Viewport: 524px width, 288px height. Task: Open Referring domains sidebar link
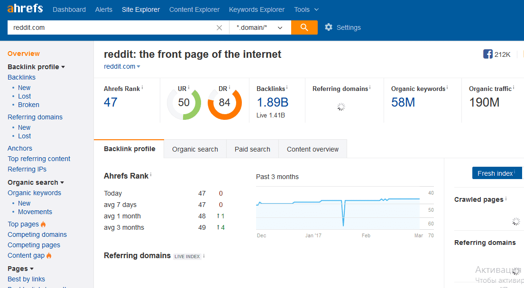35,117
